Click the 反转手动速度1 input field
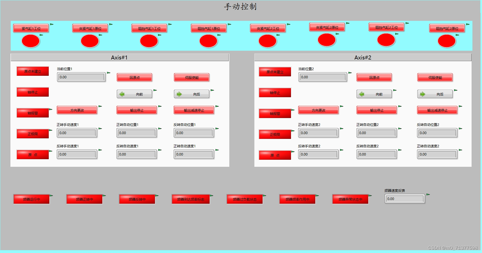 pyautogui.click(x=77, y=154)
